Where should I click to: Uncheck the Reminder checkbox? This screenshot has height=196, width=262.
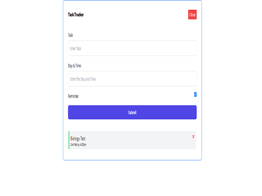click(x=195, y=94)
